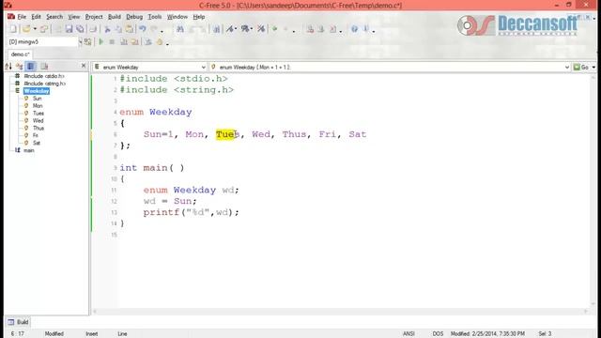The width and height of the screenshot is (601, 338).
Task: Select the Thus member in the tree
Action: [38, 128]
